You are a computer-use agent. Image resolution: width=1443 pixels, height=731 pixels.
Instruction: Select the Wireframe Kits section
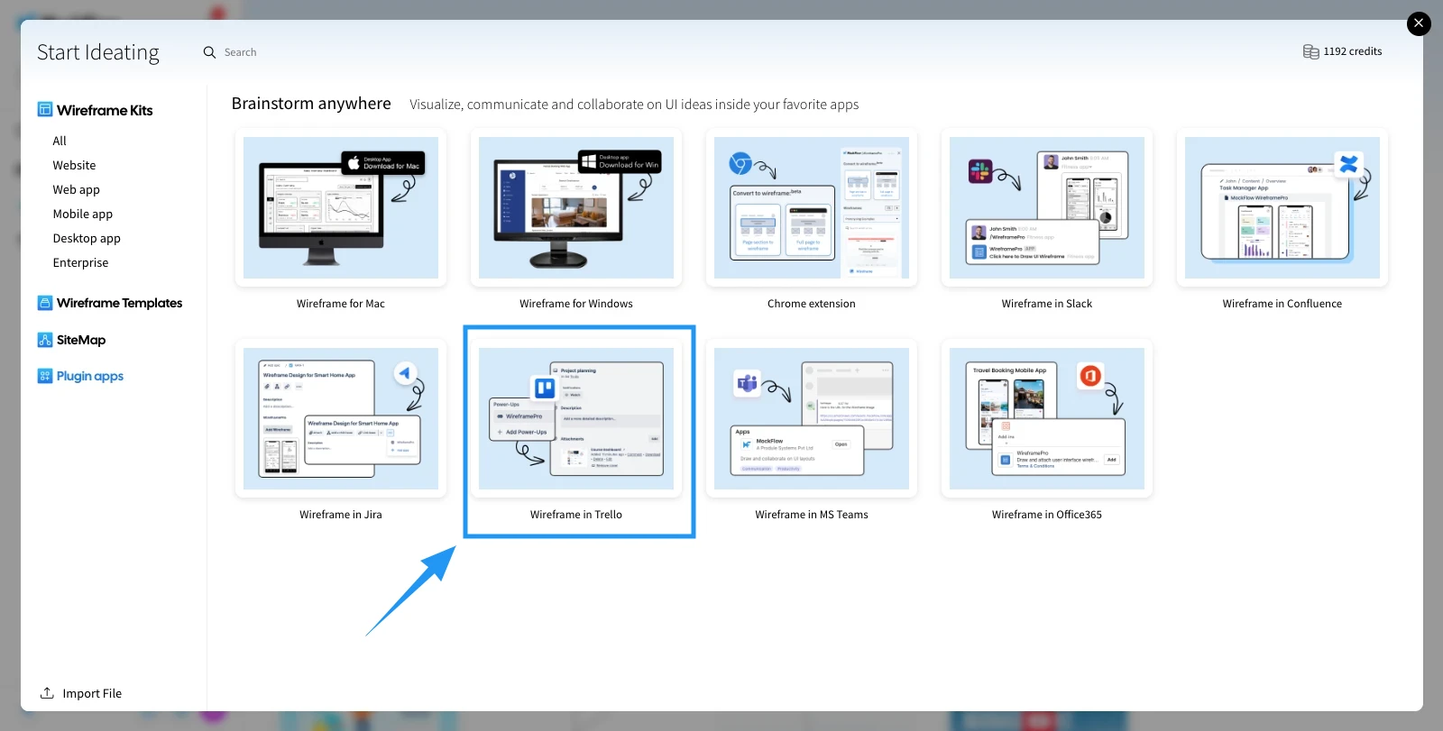pyautogui.click(x=105, y=110)
